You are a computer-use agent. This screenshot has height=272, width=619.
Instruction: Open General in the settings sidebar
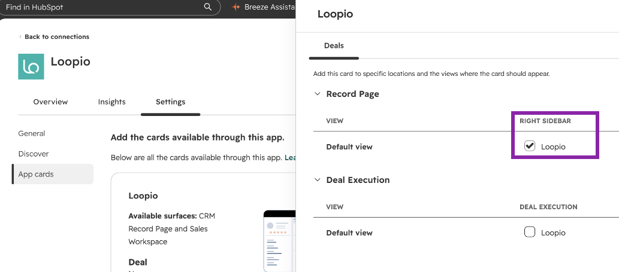click(x=32, y=133)
